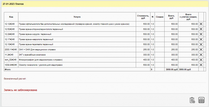The image size is (209, 107).
Task: Click the quantity cell for Флюорография row
Action: click(153, 60)
